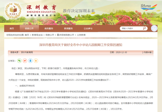Click breadcrumb link 义务教育

point(81,35)
